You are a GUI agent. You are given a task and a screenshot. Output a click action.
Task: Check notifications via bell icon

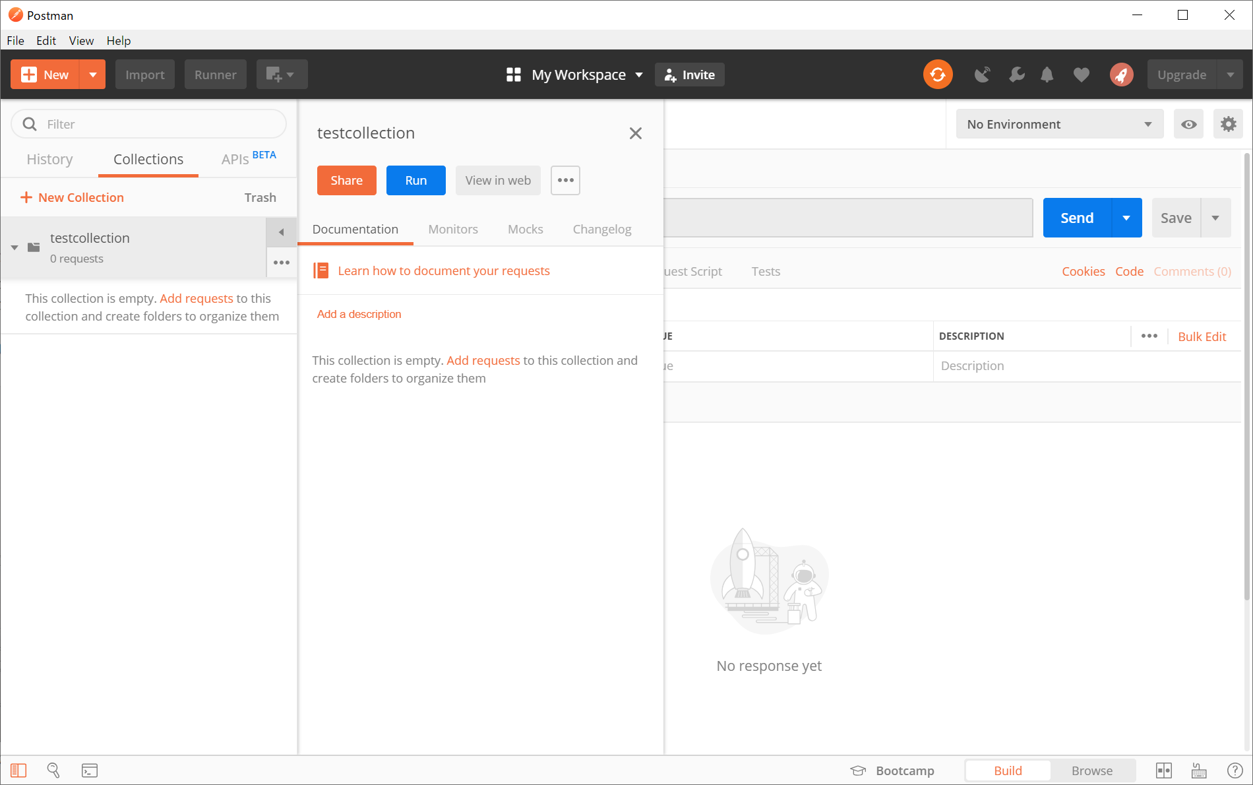point(1048,75)
